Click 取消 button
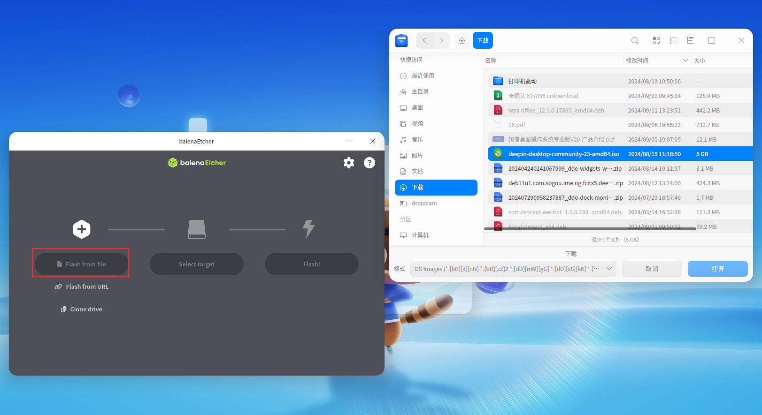762x415 pixels. point(652,269)
